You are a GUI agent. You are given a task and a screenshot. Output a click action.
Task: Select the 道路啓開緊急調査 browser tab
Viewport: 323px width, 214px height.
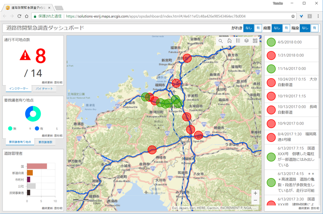click(x=28, y=8)
